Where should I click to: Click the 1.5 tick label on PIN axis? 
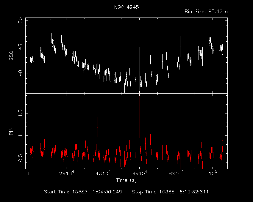[x=20, y=113]
